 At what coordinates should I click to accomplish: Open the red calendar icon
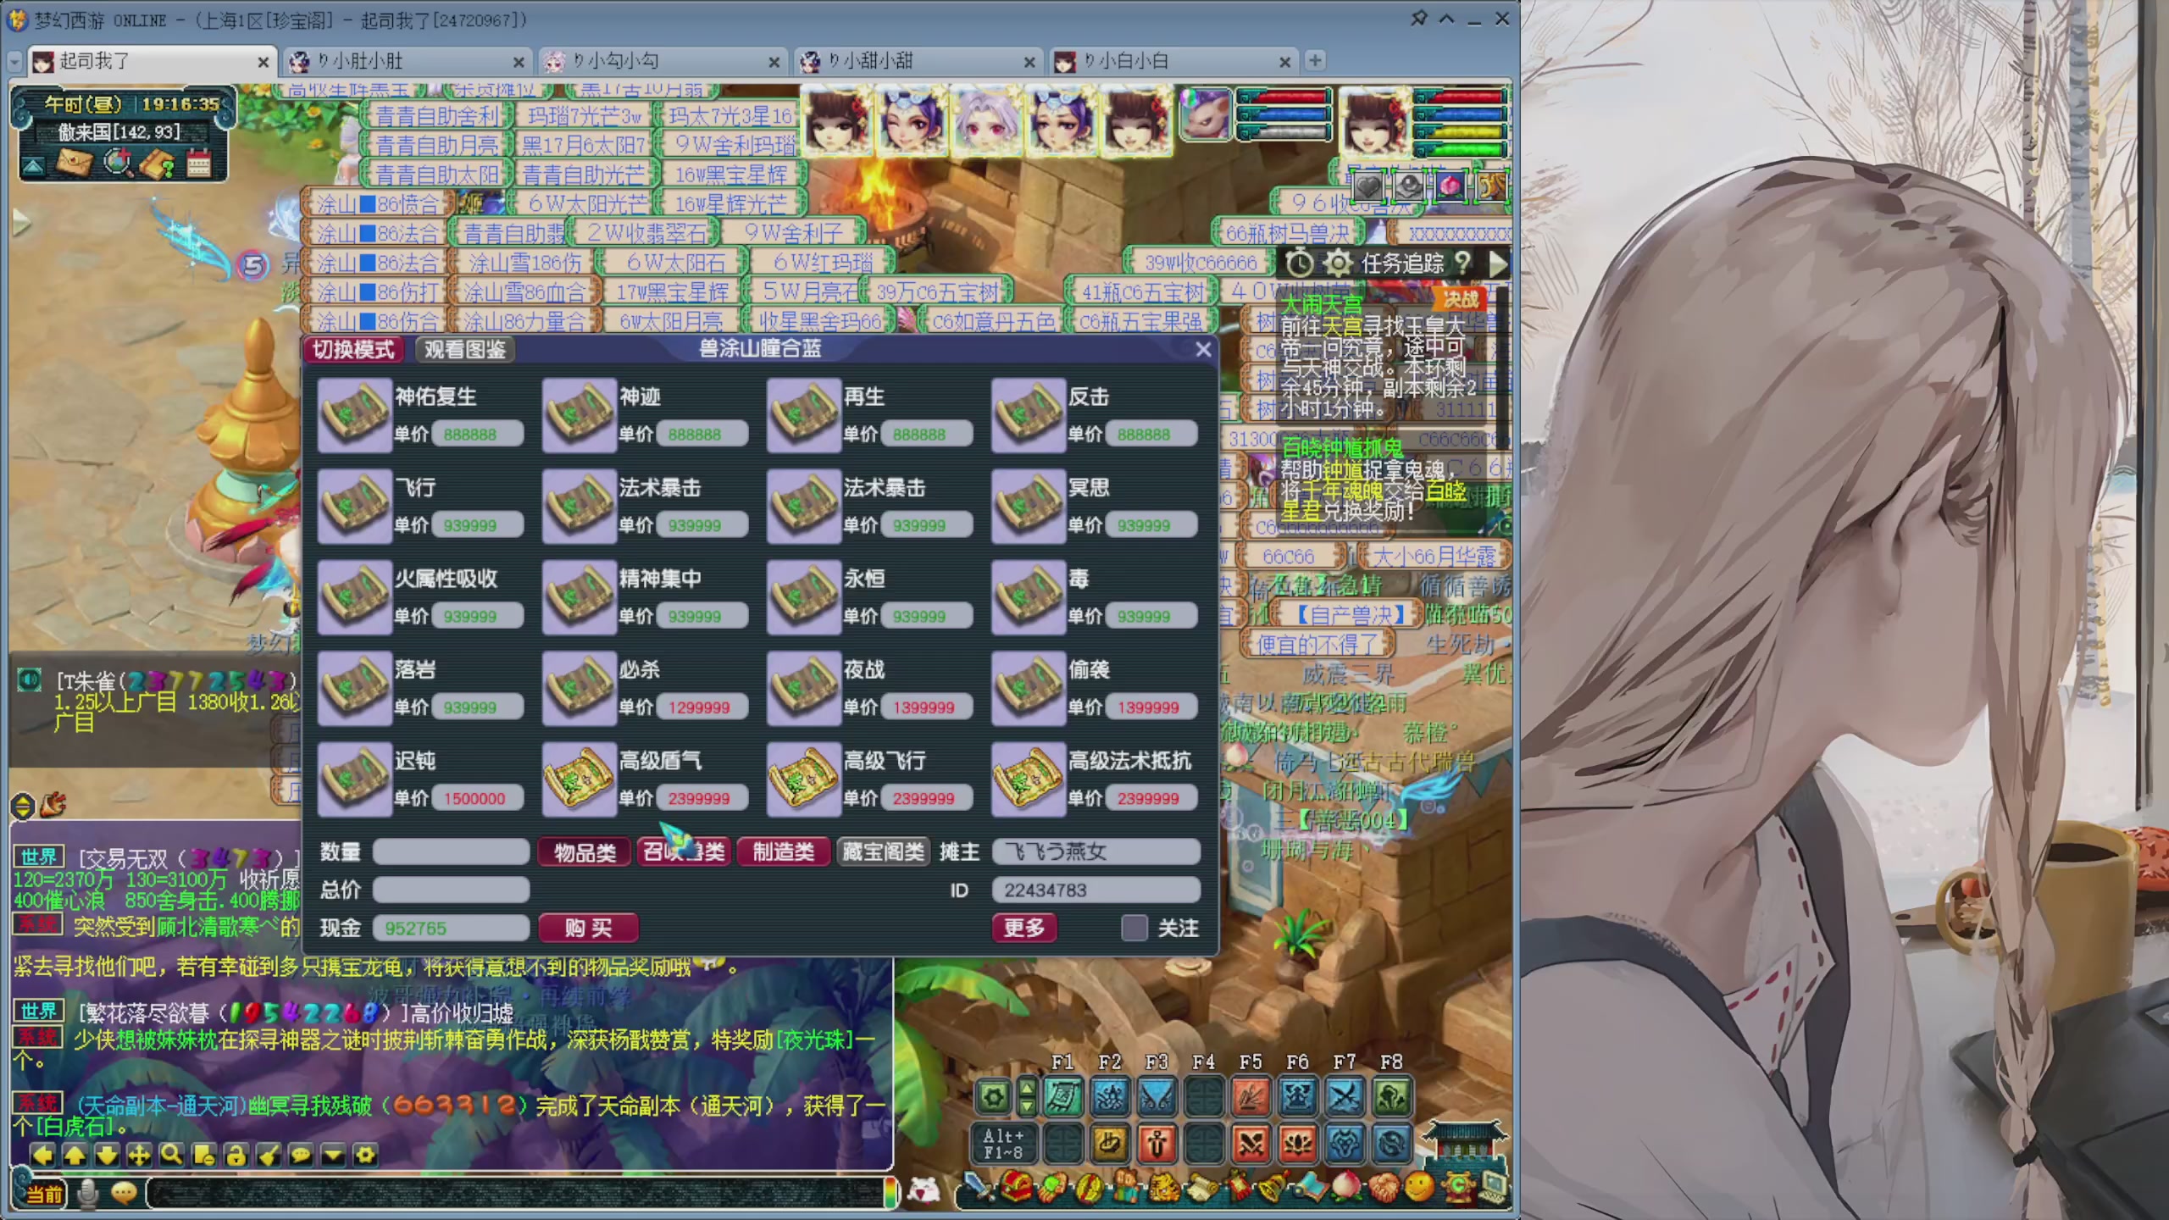198,163
